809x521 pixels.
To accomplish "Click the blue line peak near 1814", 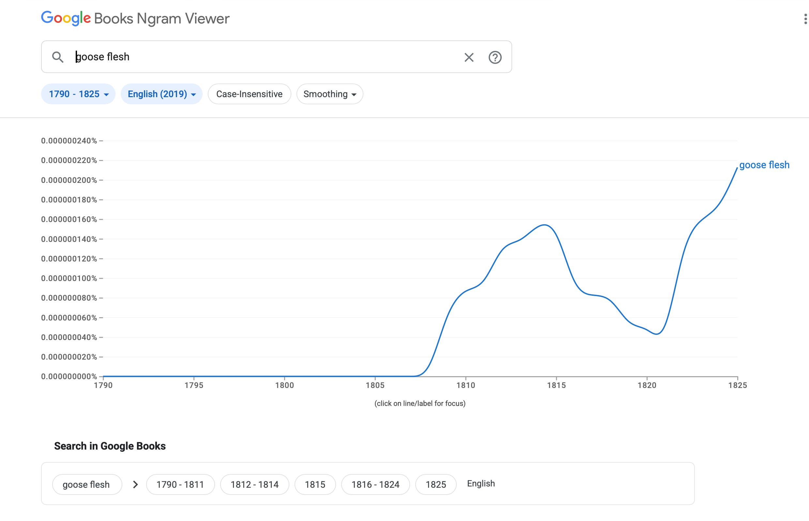I will point(544,225).
